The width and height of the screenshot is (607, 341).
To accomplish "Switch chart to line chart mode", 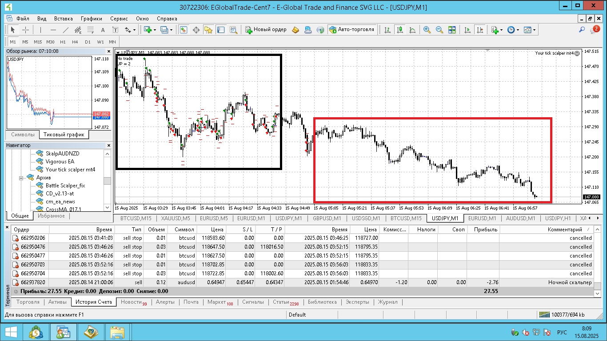I will [x=412, y=30].
